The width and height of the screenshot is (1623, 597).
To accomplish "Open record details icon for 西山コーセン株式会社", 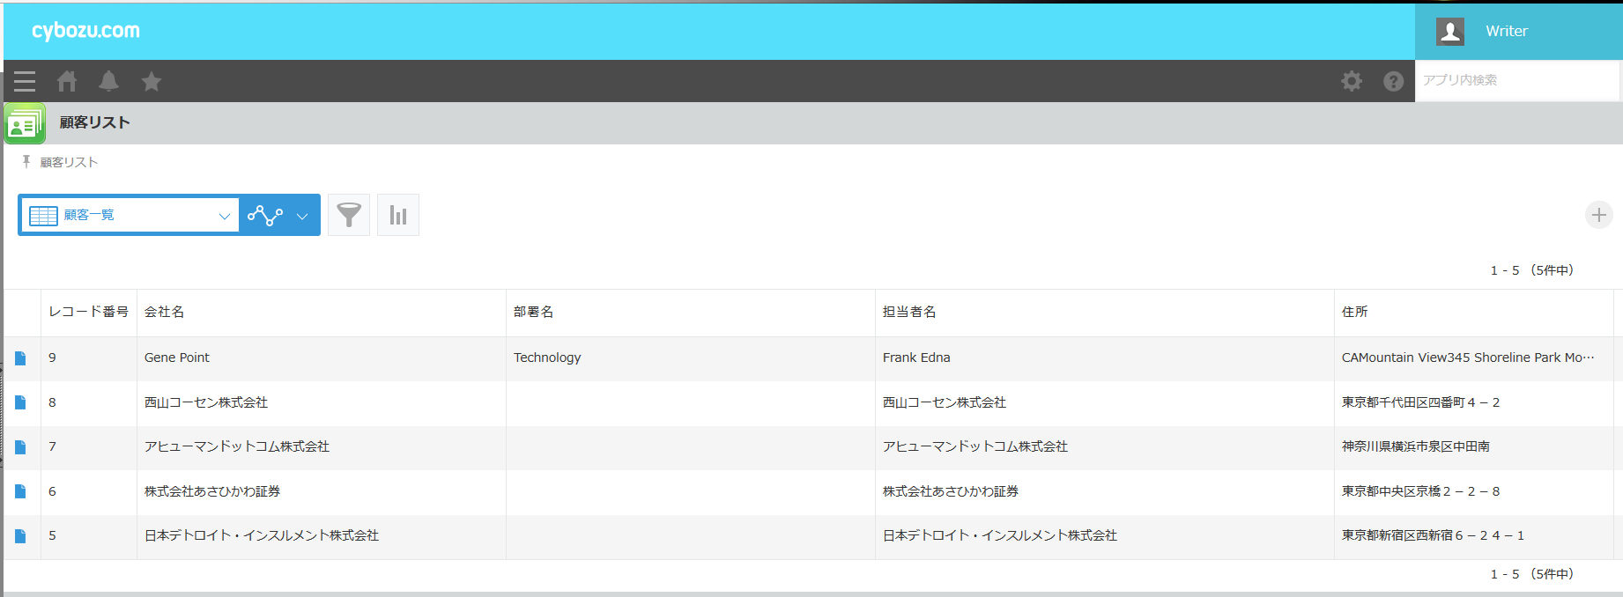I will pos(20,403).
